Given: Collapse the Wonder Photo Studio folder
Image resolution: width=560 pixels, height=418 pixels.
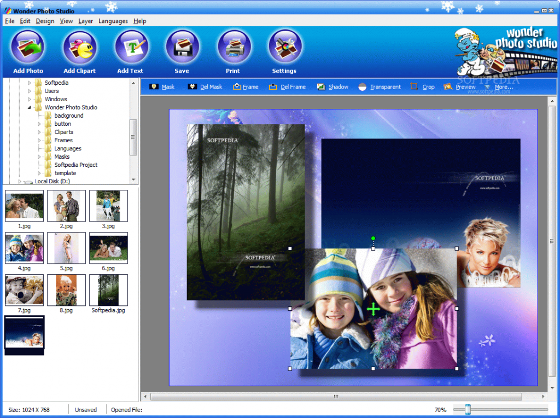Looking at the screenshot, I should (x=30, y=108).
